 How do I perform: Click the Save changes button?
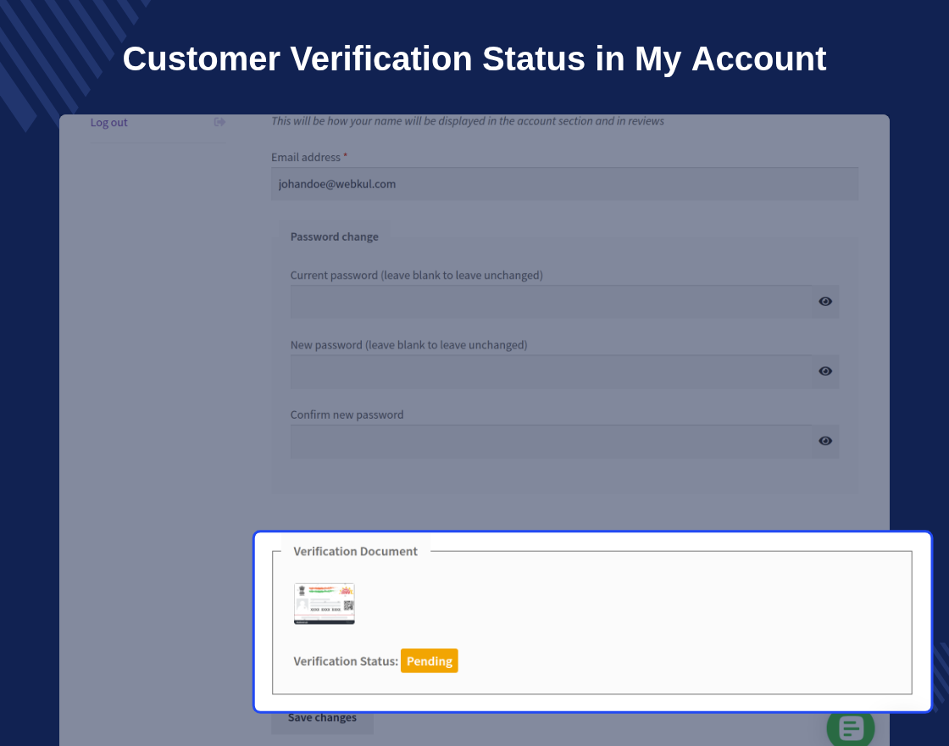(322, 718)
